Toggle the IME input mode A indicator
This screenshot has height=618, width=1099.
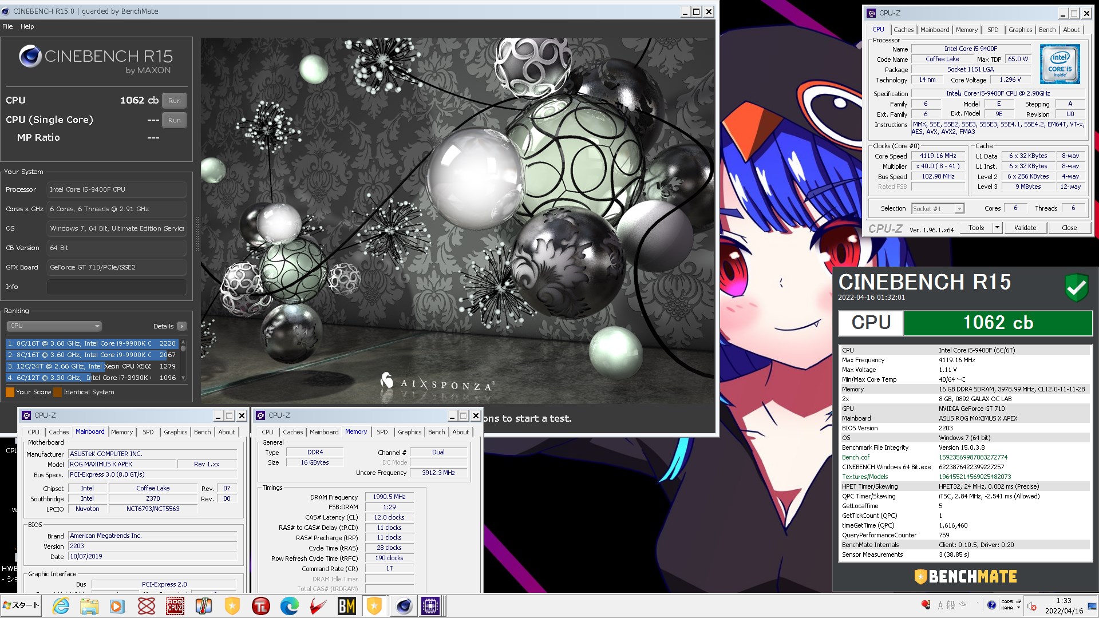coord(940,605)
